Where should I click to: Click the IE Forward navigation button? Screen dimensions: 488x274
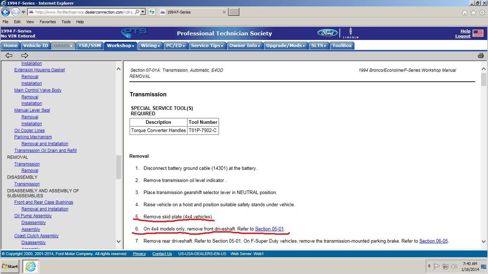(x=16, y=12)
